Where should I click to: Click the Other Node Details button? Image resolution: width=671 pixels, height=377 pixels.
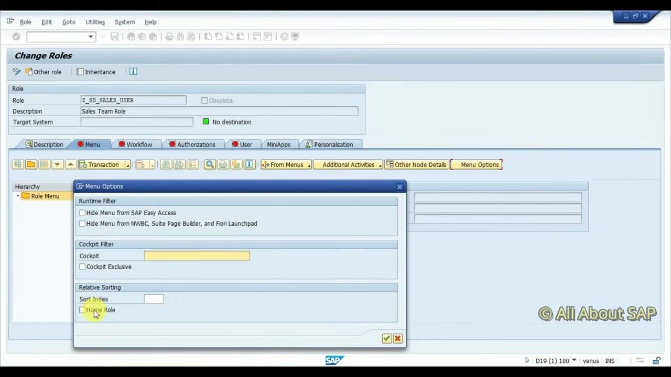[416, 164]
